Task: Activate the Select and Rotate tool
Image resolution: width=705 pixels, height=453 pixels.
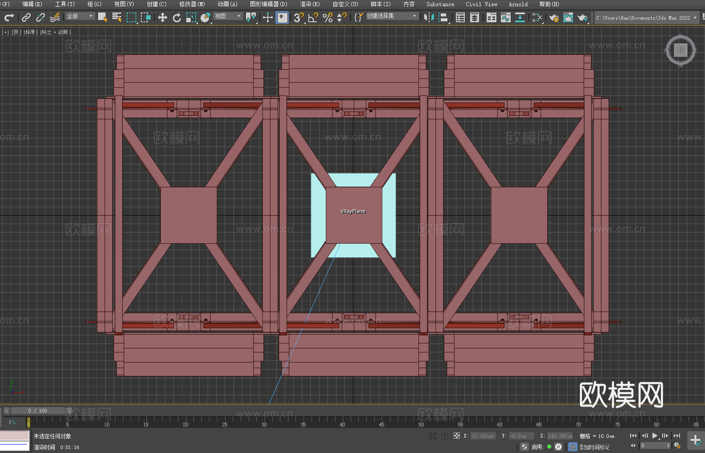Action: tap(177, 17)
